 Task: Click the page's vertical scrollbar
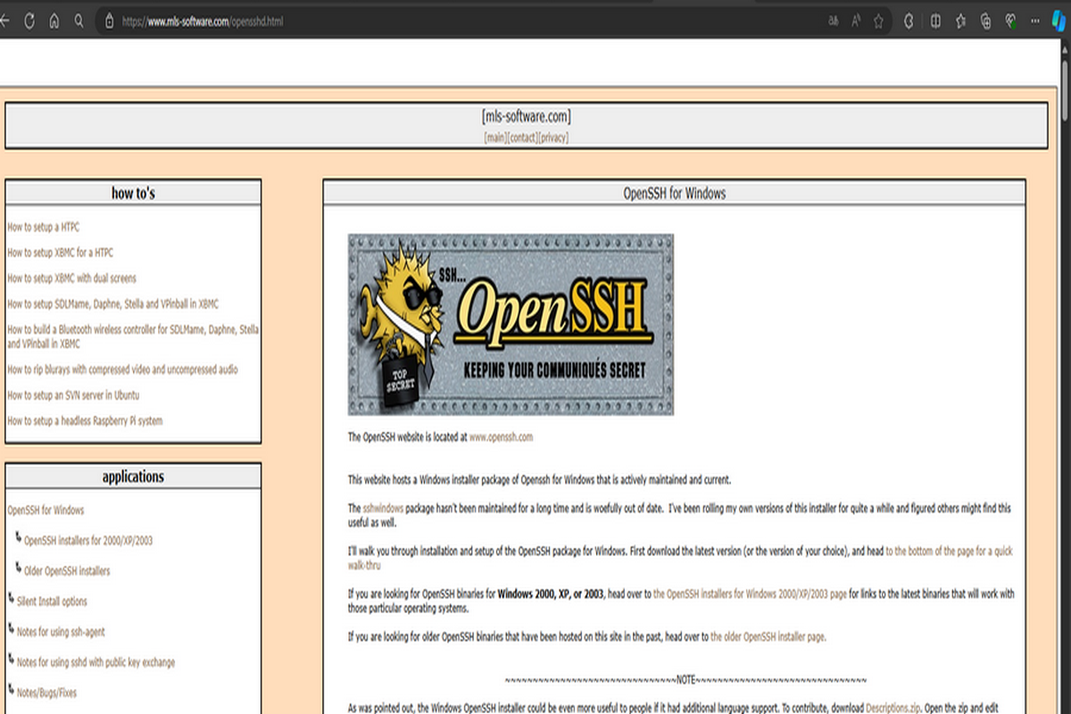(x=1065, y=357)
